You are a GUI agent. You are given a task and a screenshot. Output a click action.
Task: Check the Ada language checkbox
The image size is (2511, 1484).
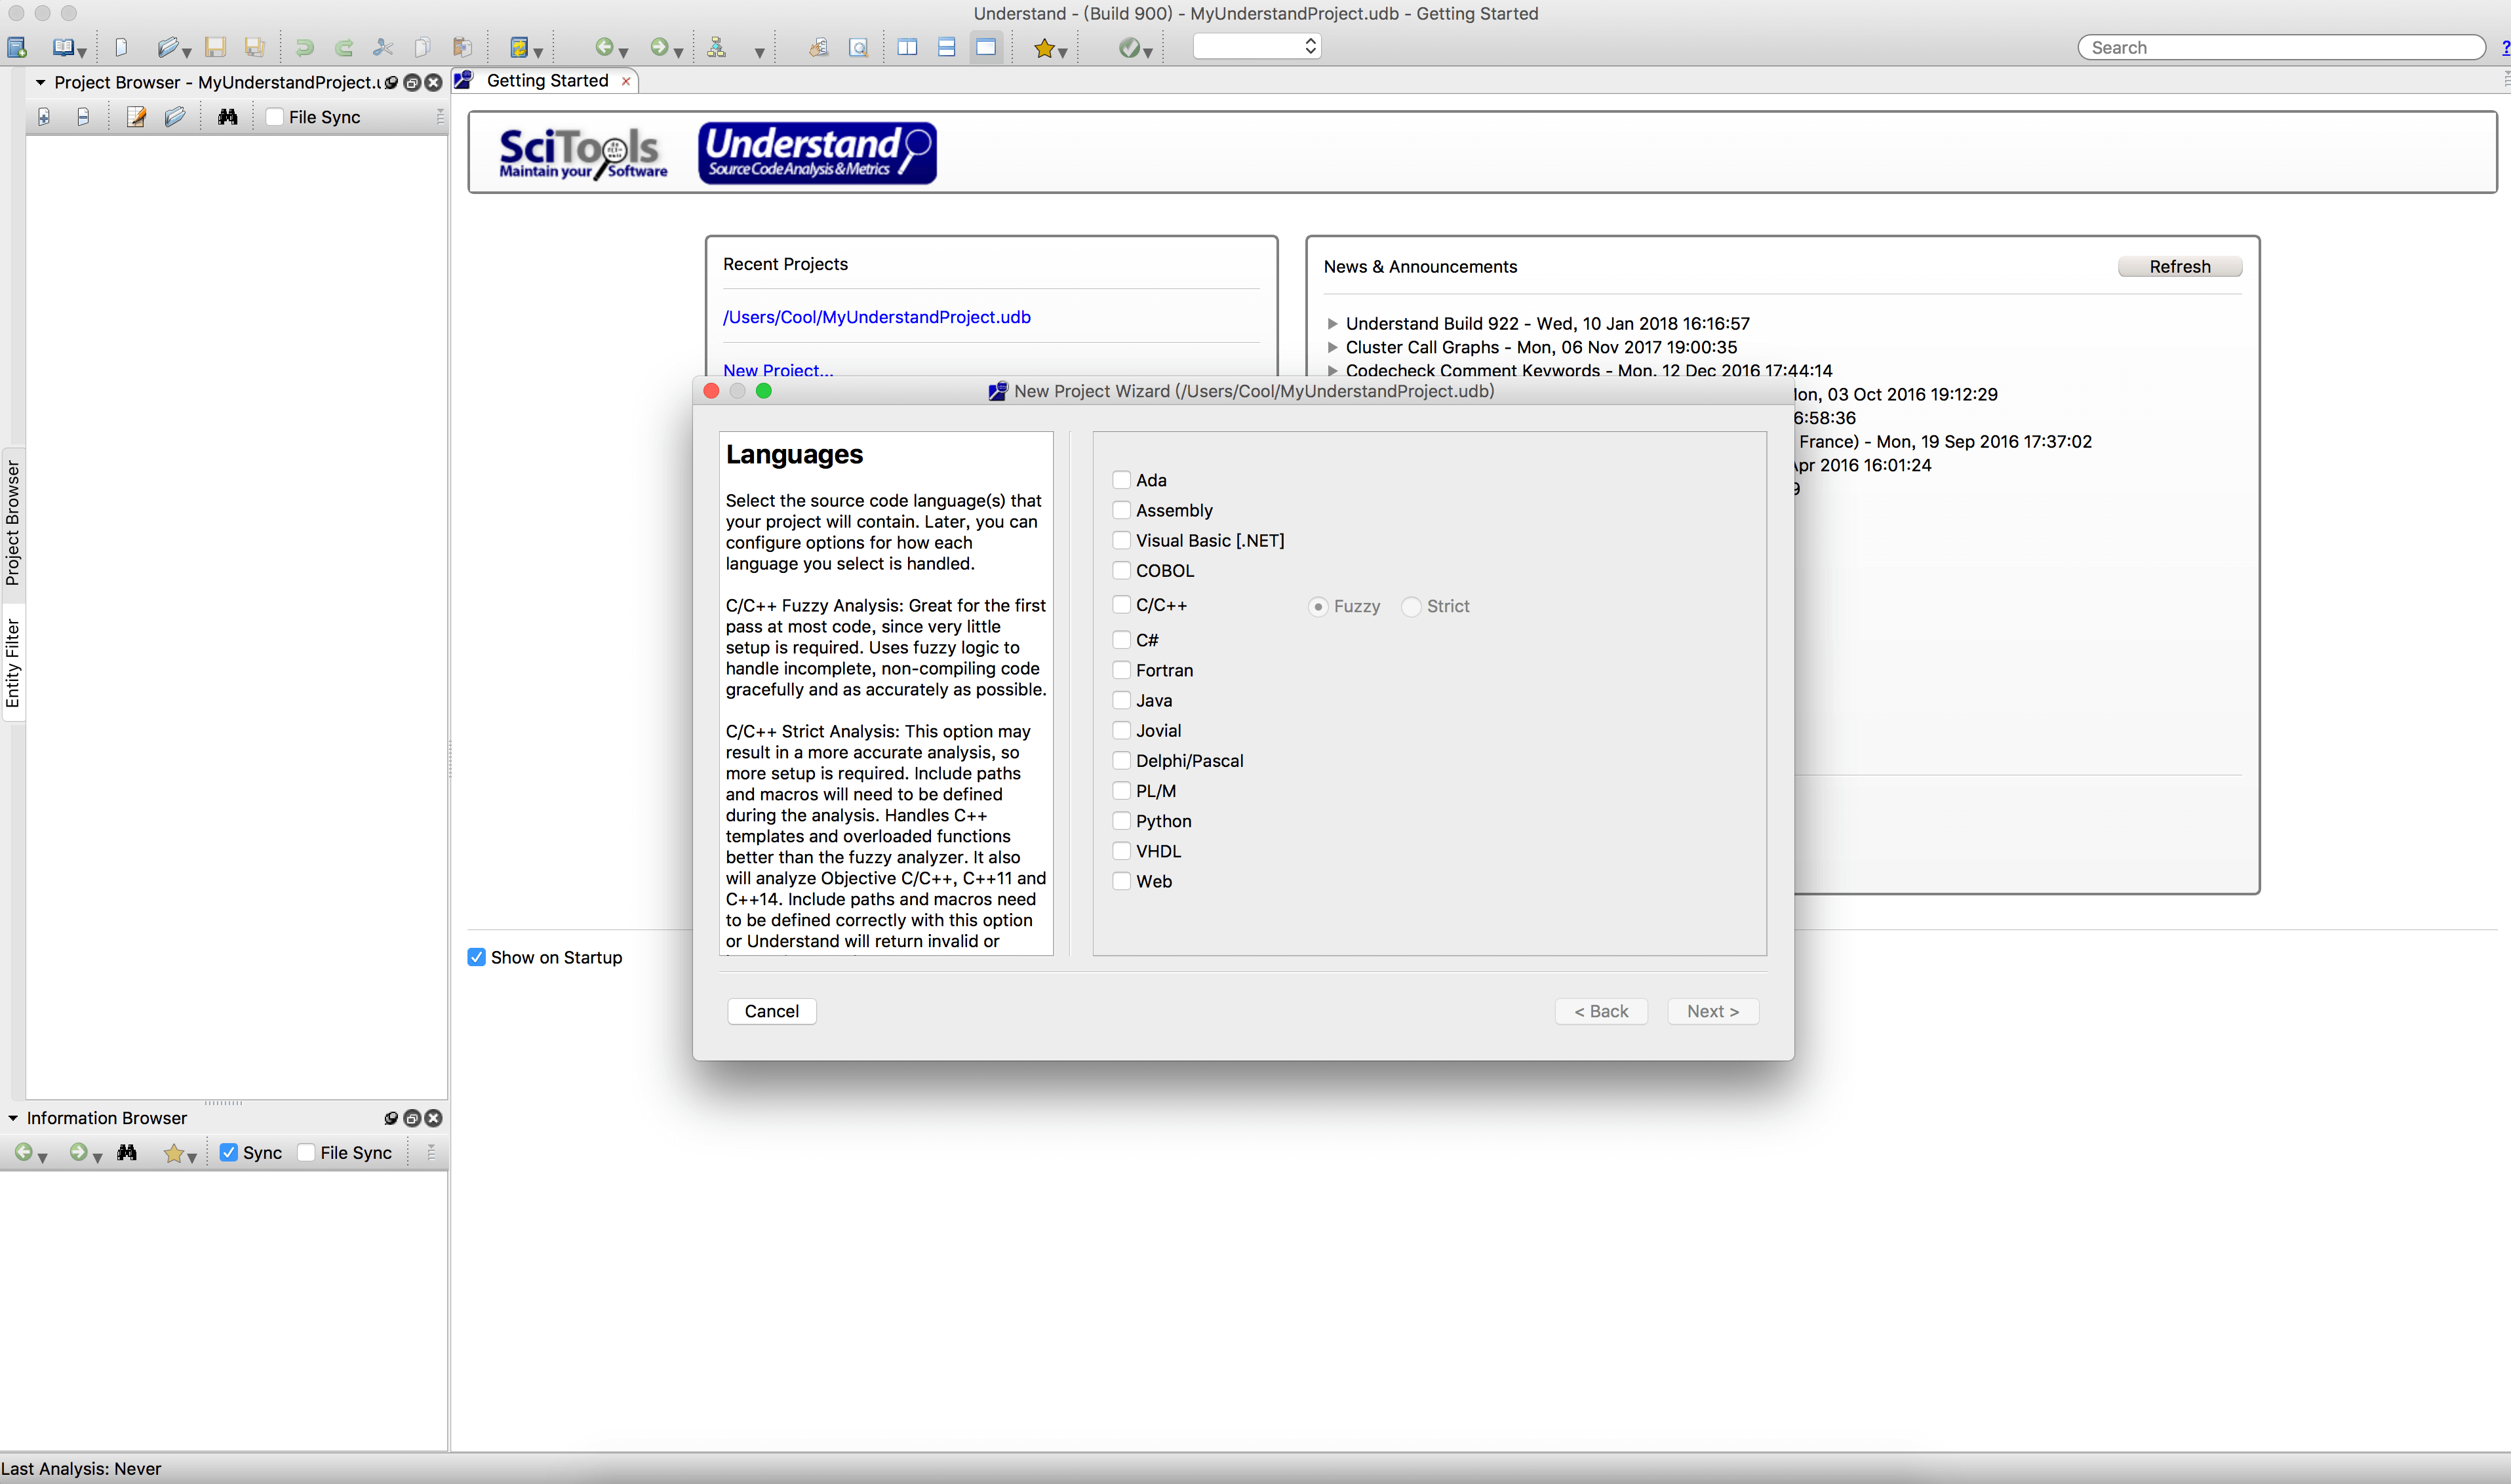tap(1122, 480)
